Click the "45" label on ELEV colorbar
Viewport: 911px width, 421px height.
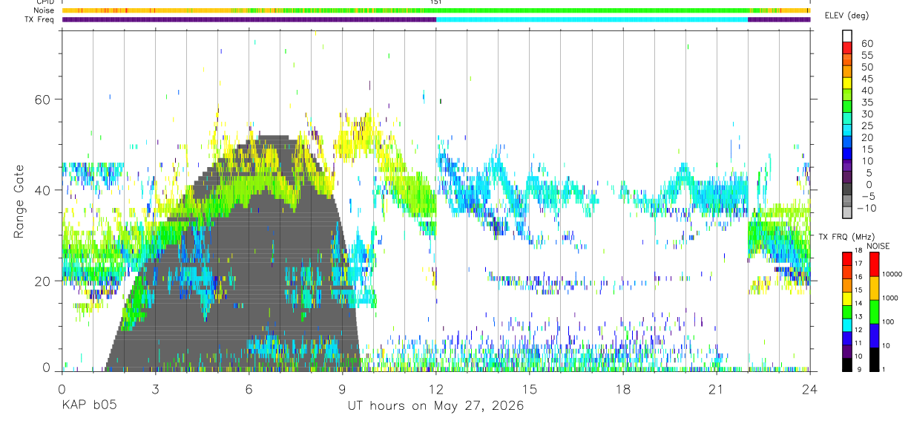pyautogui.click(x=866, y=79)
